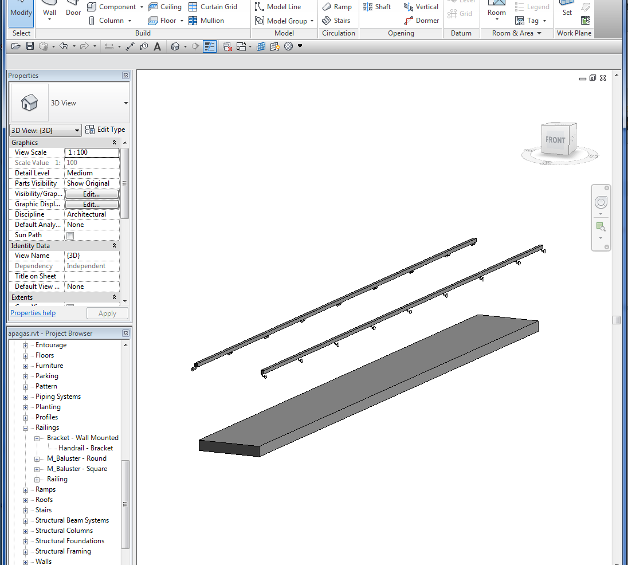Select Handrail - Bracket in the browser tree
Viewport: 628px width, 565px height.
pyautogui.click(x=85, y=448)
